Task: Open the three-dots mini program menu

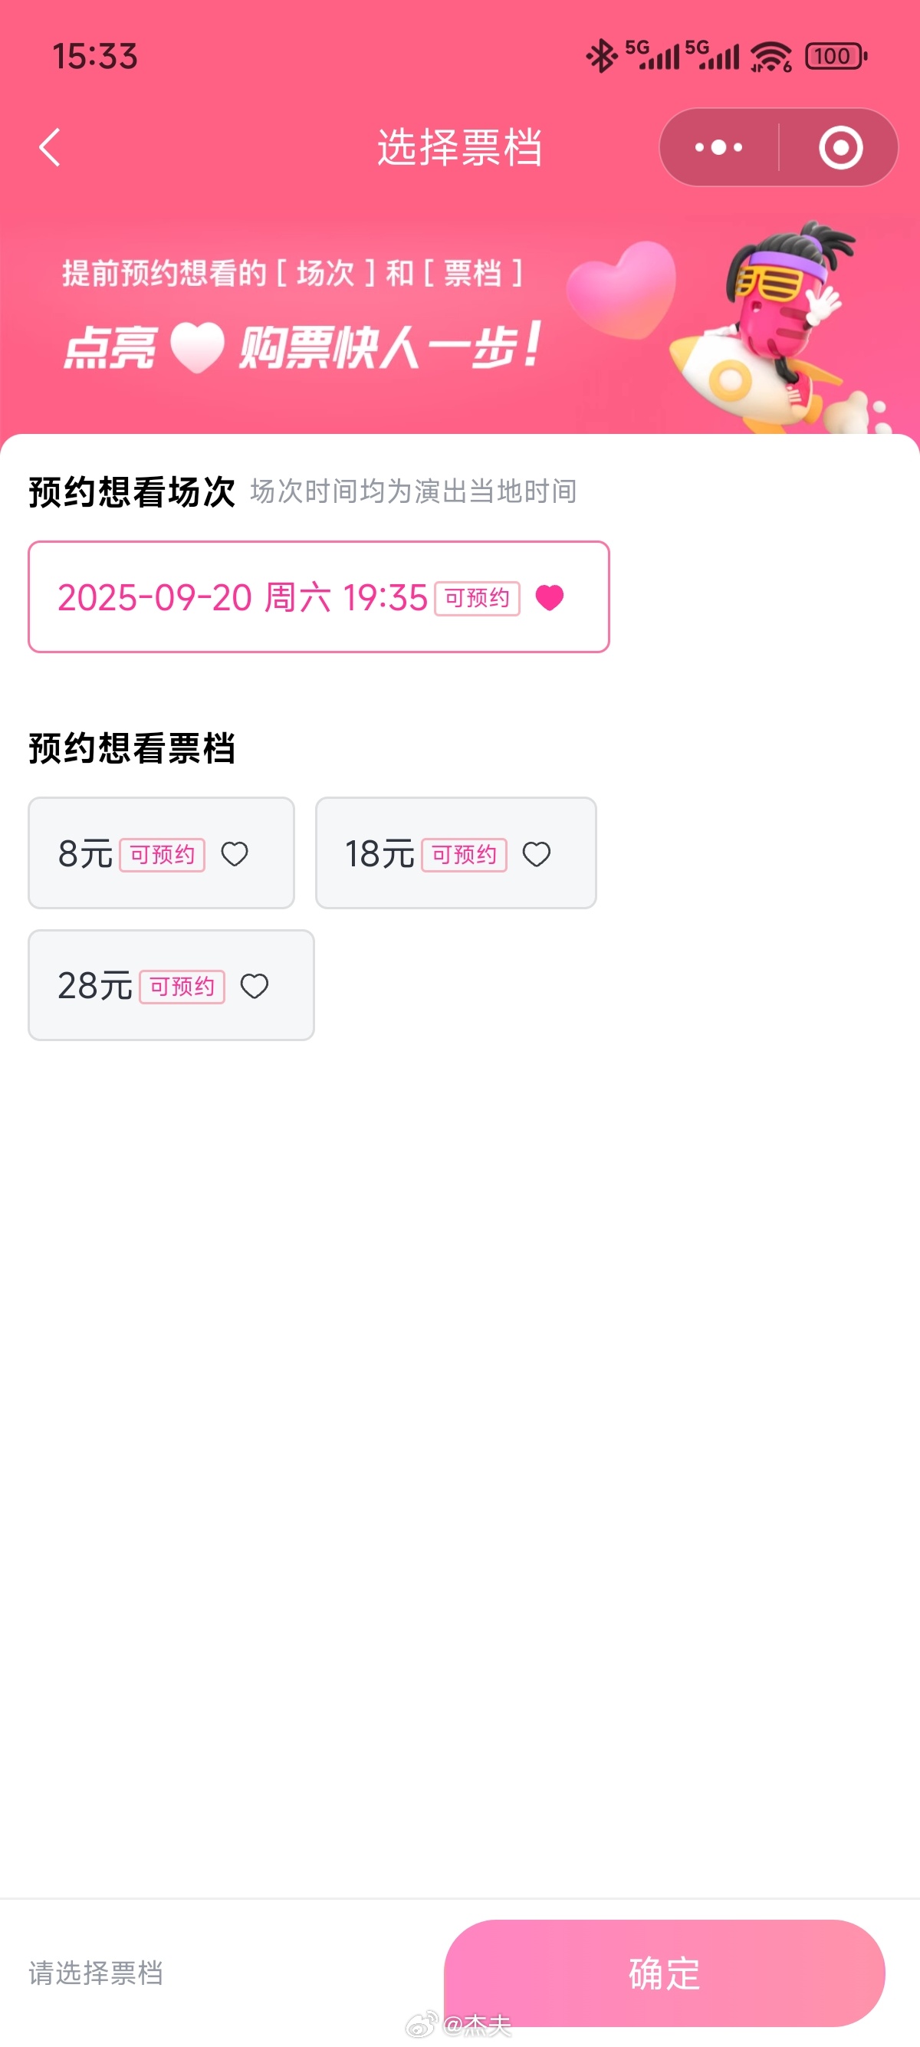Action: (718, 148)
